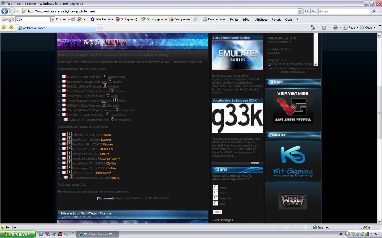Expand the Google toolbar search box dropdown

(x=53, y=19)
